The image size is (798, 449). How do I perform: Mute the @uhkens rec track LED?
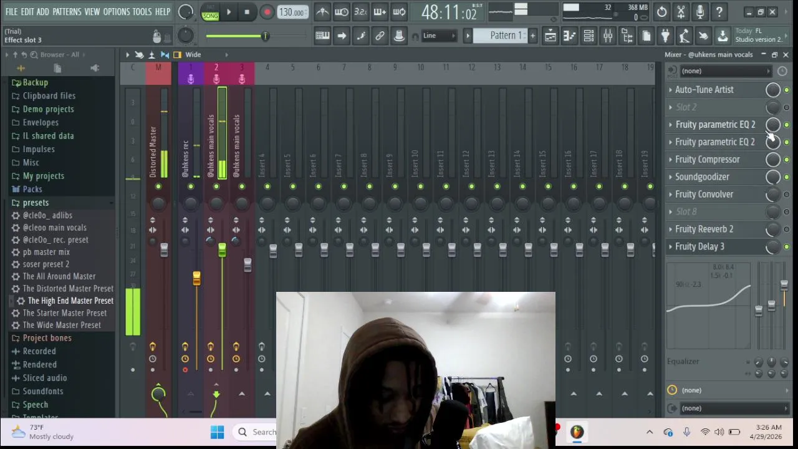point(191,186)
